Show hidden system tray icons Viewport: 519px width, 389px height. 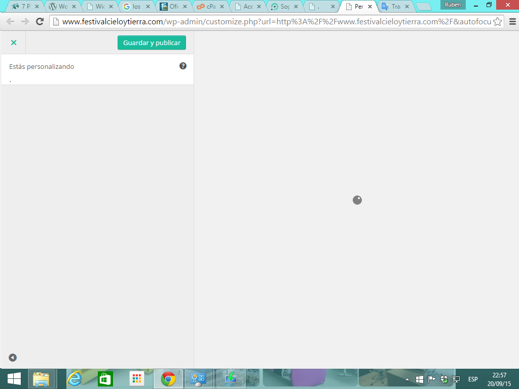pos(407,379)
